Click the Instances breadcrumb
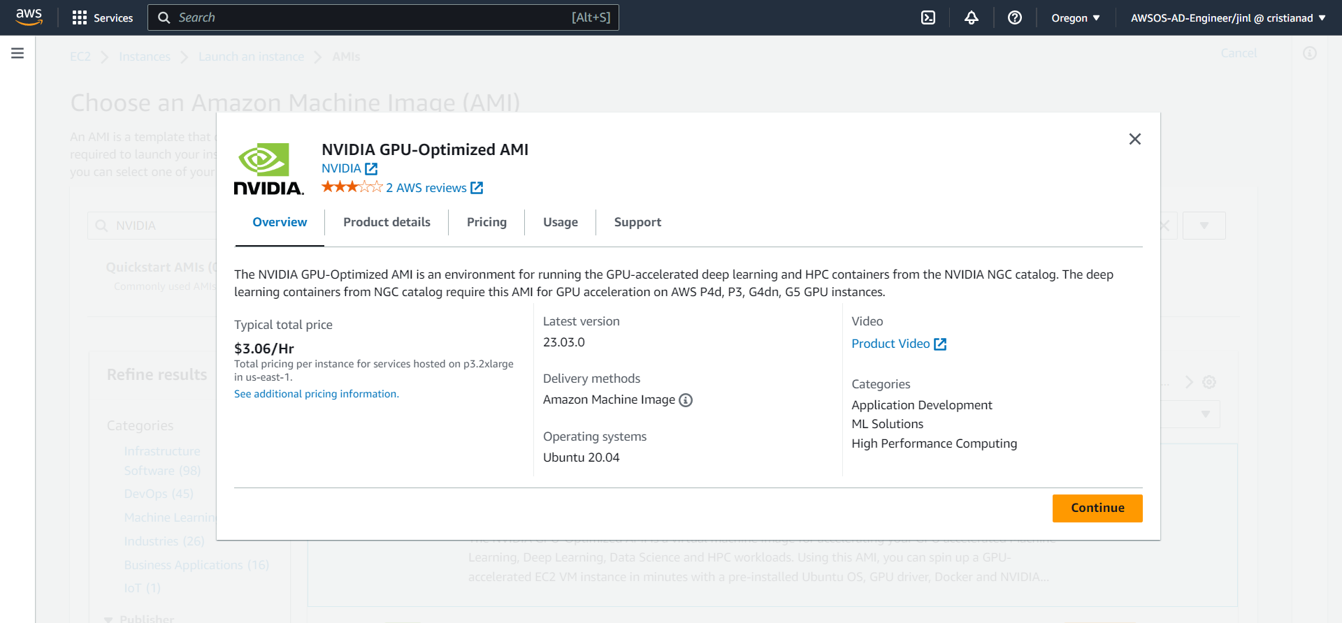The image size is (1342, 623). click(x=145, y=57)
